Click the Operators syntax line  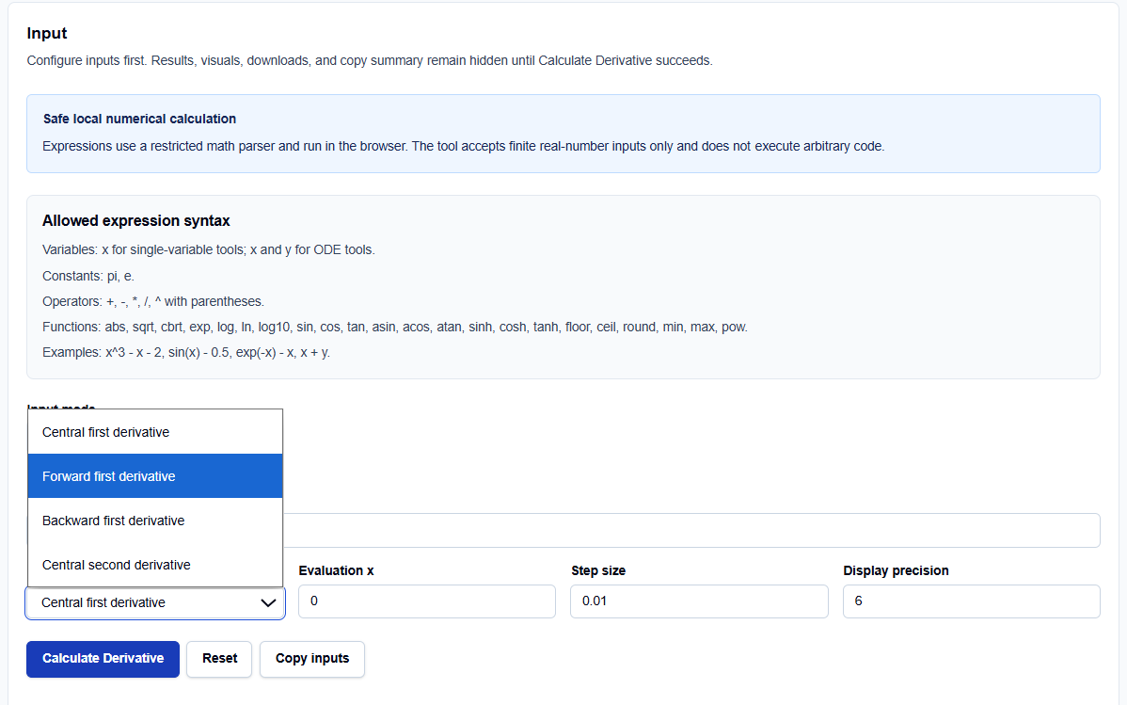coord(153,301)
